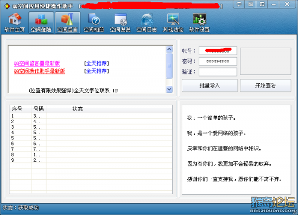Open the 空间相册 toolbar icon
This screenshot has width=298, height=215.
click(94, 23)
